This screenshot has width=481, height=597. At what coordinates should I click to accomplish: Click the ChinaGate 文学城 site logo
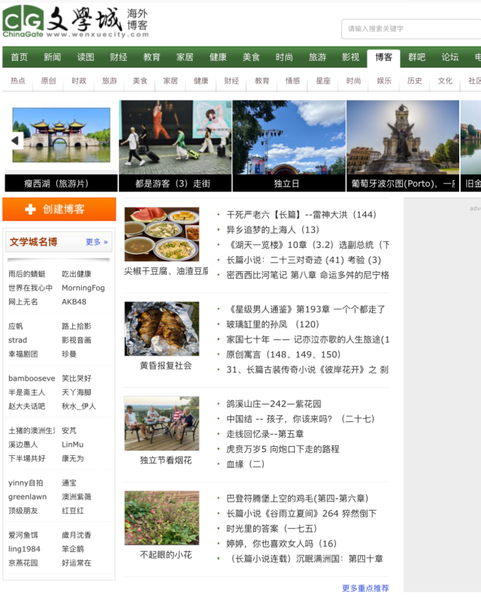(75, 21)
